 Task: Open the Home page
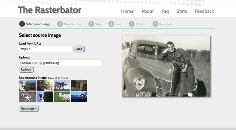pyautogui.click(x=127, y=11)
